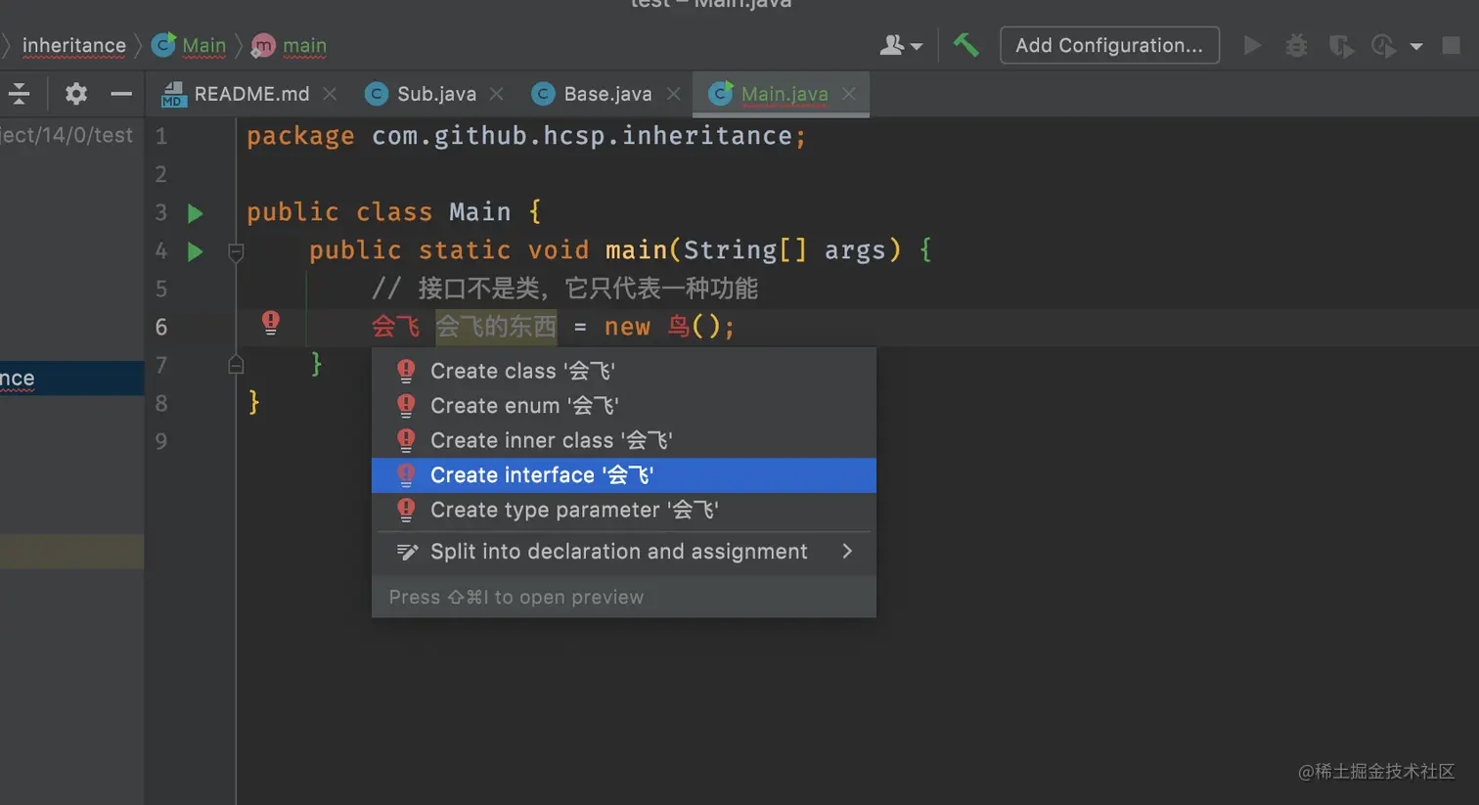Click the package declaration on line 1
The height and width of the screenshot is (805, 1479).
point(526,136)
